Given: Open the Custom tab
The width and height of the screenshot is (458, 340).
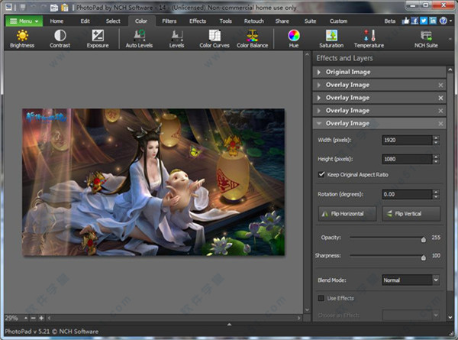Looking at the screenshot, I should point(338,21).
